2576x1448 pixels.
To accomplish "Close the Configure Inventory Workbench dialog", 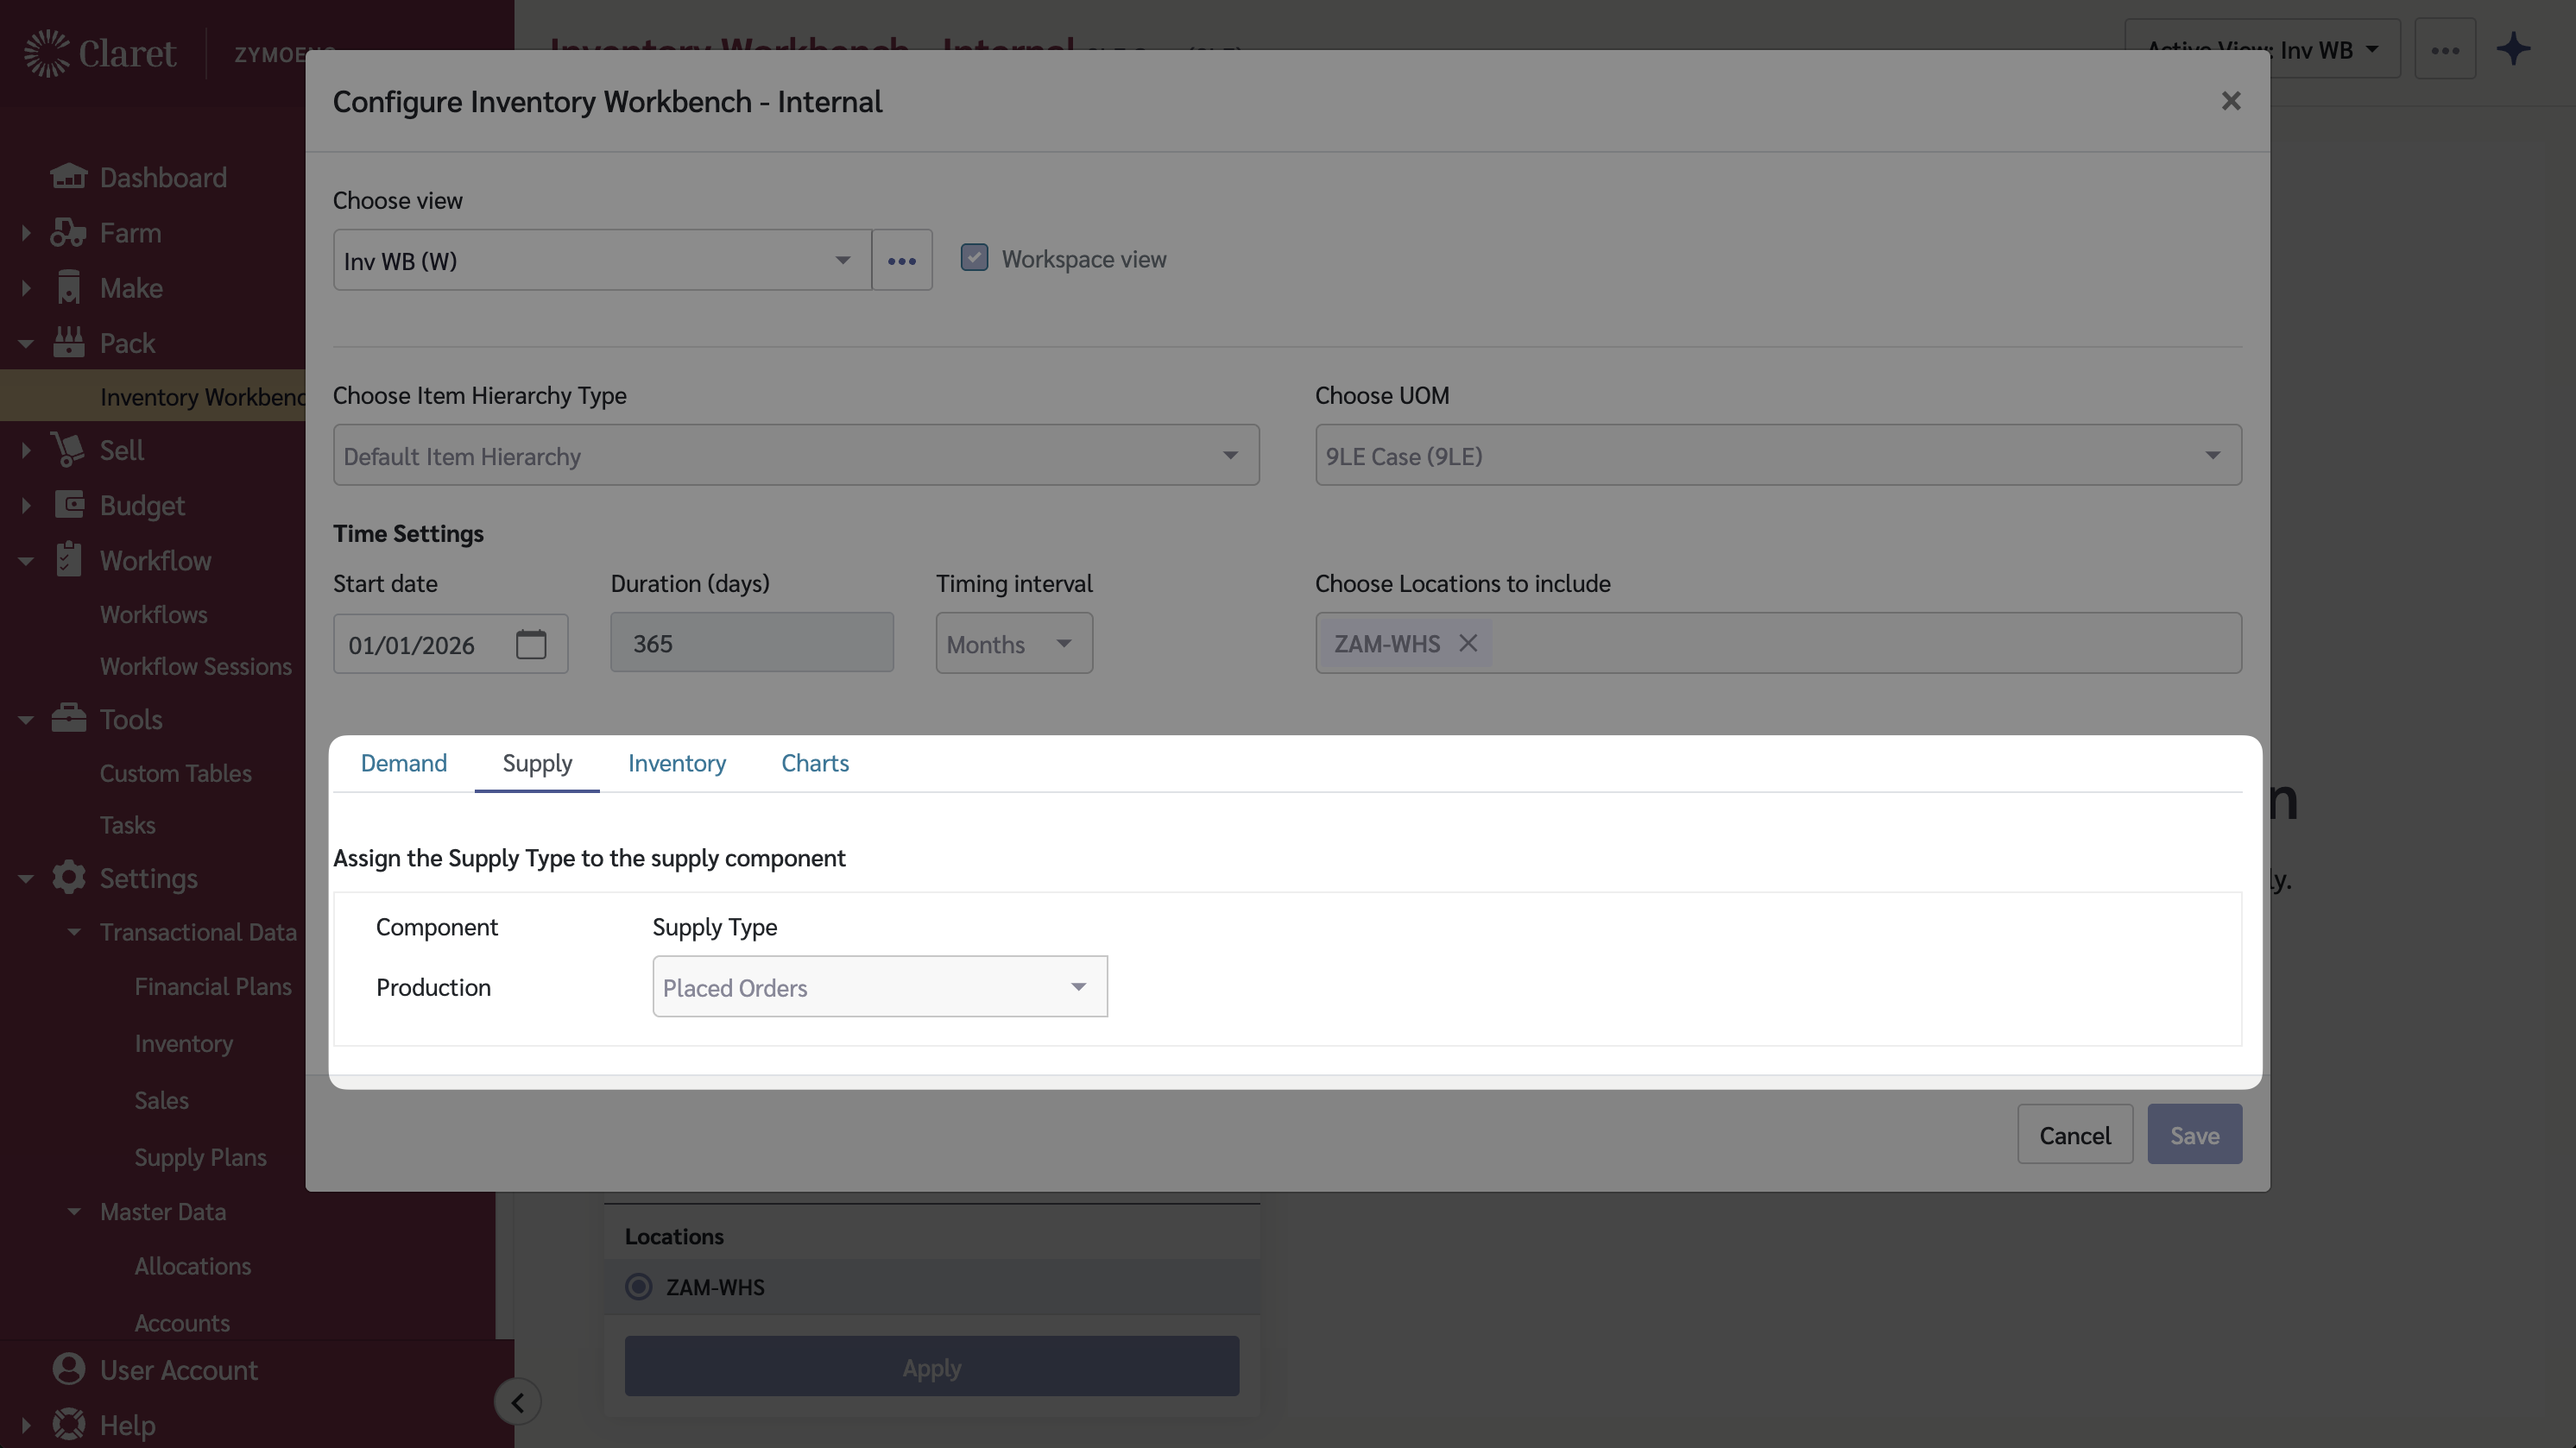I will coord(2230,101).
